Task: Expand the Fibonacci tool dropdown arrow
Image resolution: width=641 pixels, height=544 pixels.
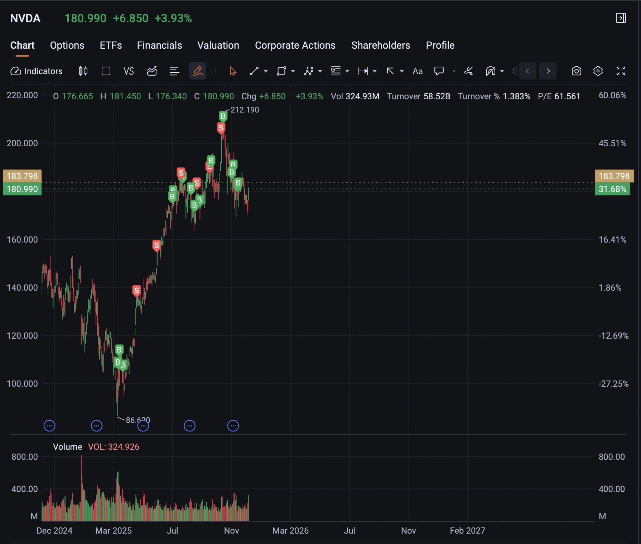Action: 347,71
